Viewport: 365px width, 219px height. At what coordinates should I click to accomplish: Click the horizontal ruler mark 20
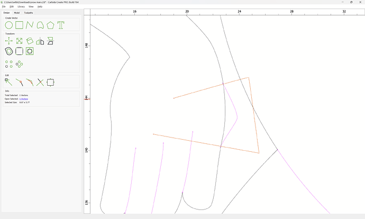[x=187, y=12]
